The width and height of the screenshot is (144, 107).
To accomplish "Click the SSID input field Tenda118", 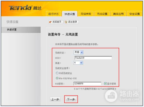I will pyautogui.click(x=93, y=58).
